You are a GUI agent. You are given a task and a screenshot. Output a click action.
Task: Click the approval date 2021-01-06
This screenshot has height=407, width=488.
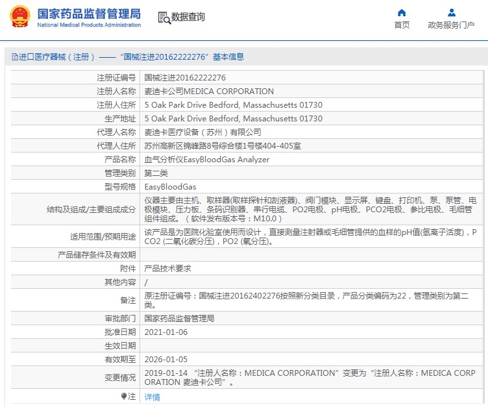point(165,332)
